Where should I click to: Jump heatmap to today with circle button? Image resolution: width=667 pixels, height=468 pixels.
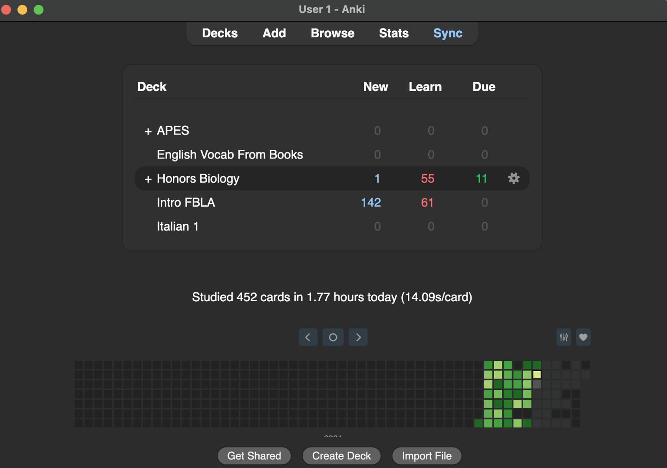333,337
